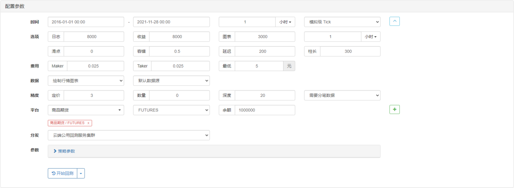Click the 开始回测 button
This screenshot has height=188, width=514.
pyautogui.click(x=62, y=173)
